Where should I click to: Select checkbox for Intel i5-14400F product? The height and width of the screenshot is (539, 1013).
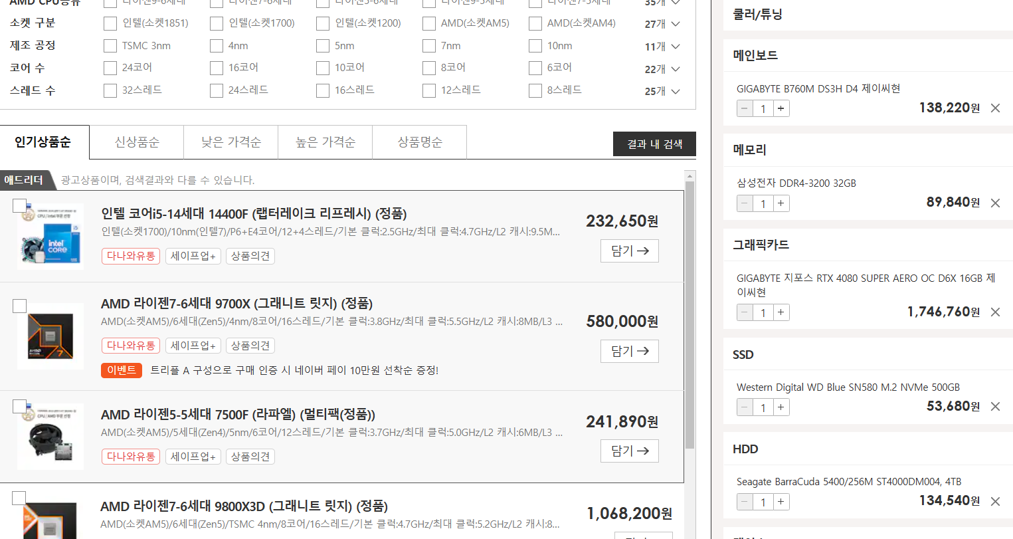pos(19,205)
